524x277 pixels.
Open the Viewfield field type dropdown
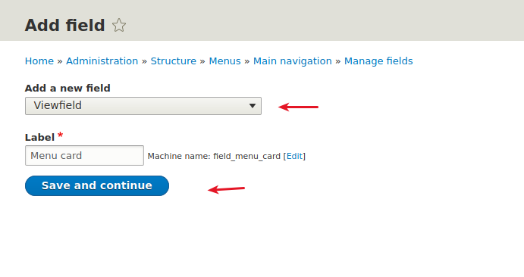click(143, 106)
